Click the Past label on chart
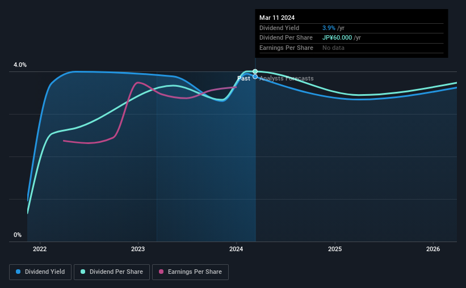 (x=244, y=78)
